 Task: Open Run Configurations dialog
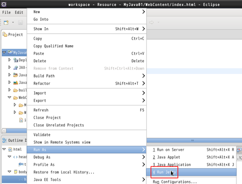[192, 181]
